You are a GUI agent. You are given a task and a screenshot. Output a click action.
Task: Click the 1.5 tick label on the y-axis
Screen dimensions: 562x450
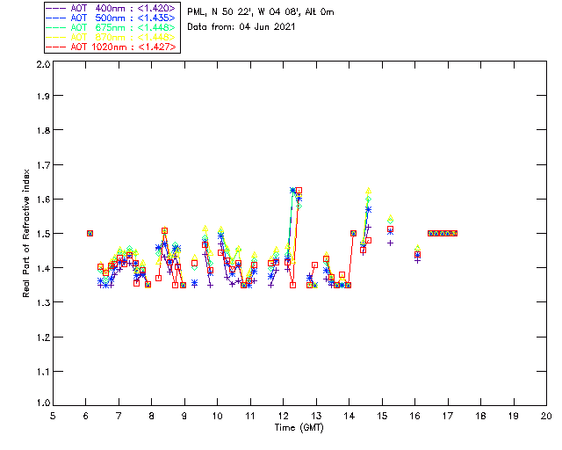tap(42, 234)
